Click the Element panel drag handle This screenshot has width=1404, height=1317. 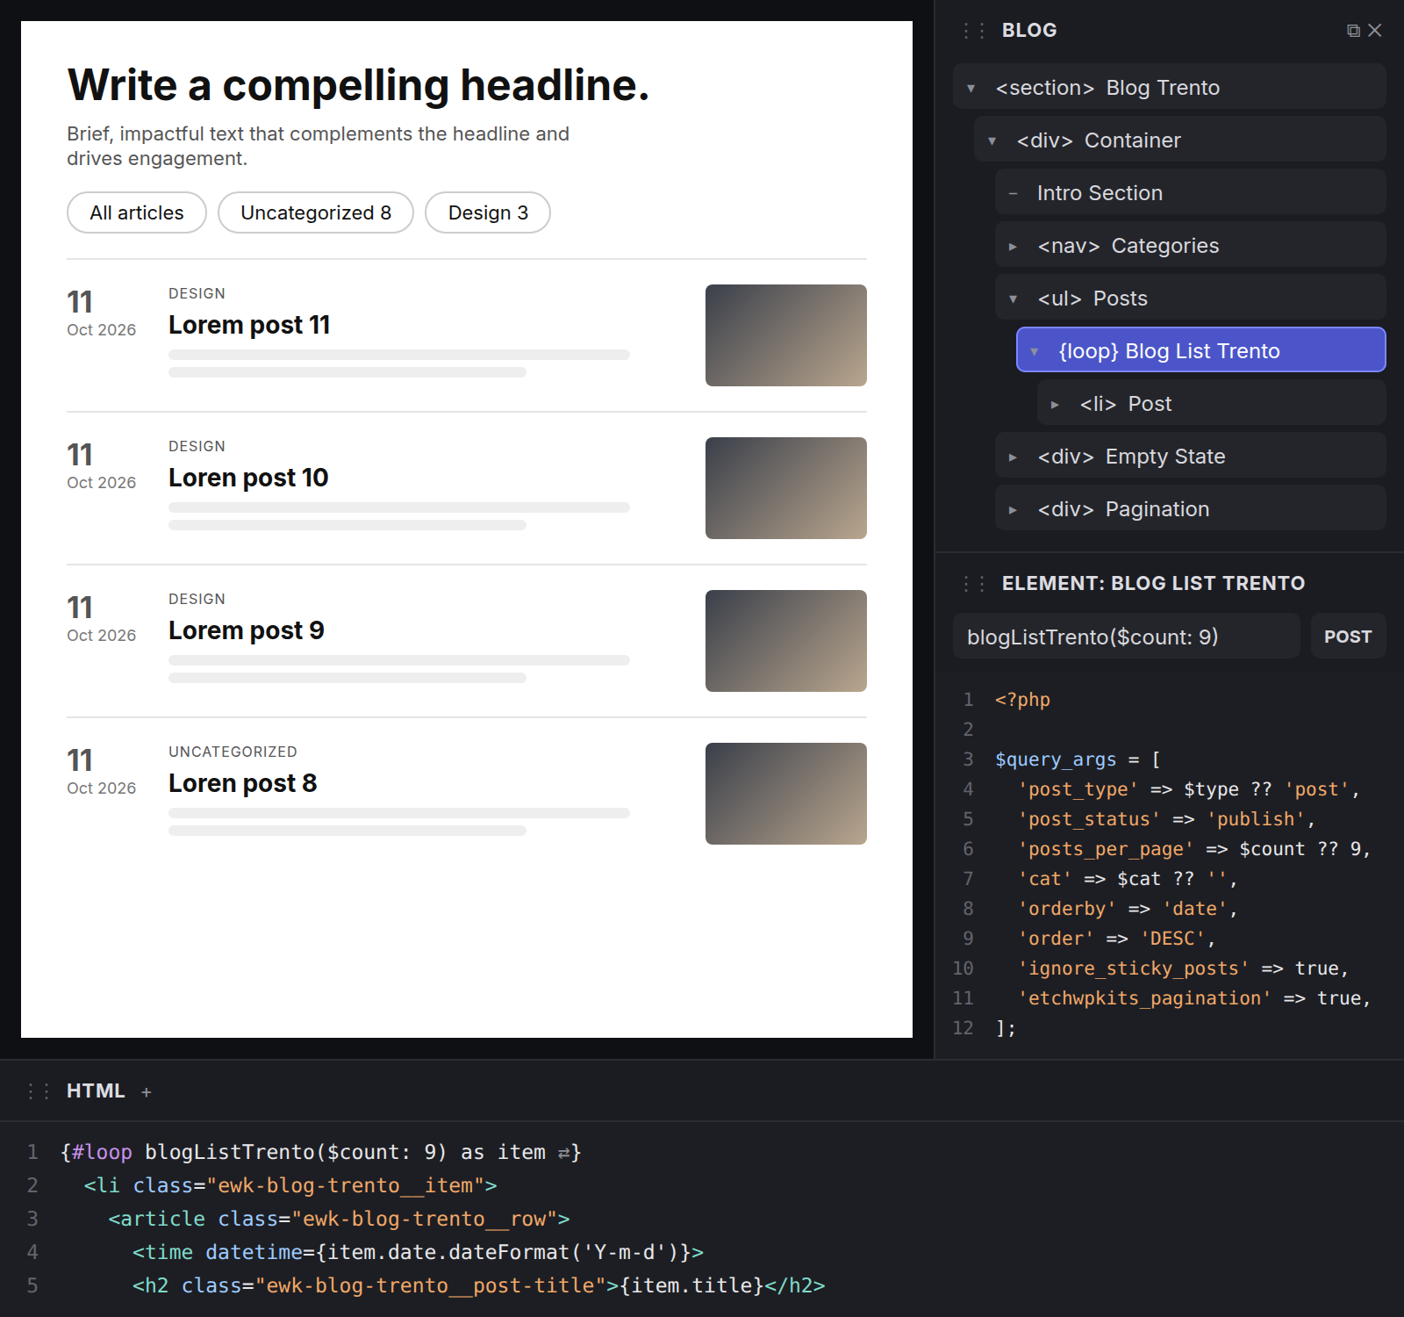pyautogui.click(x=974, y=584)
